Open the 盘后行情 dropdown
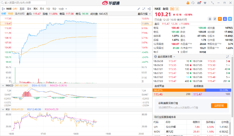This screenshot has width=234, height=136. pyautogui.click(x=144, y=14)
